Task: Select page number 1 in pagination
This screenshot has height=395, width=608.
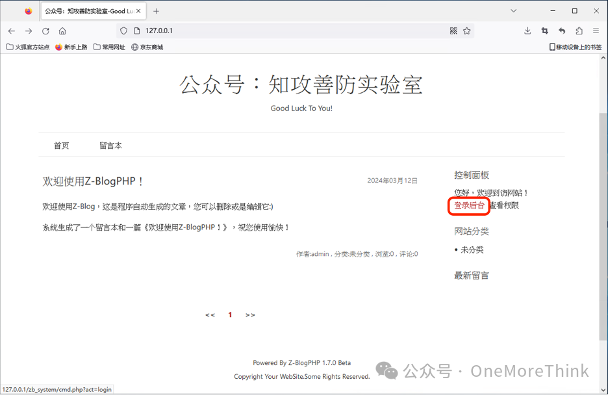Action: (230, 314)
